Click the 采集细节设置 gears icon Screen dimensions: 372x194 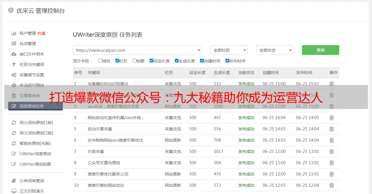(14, 75)
